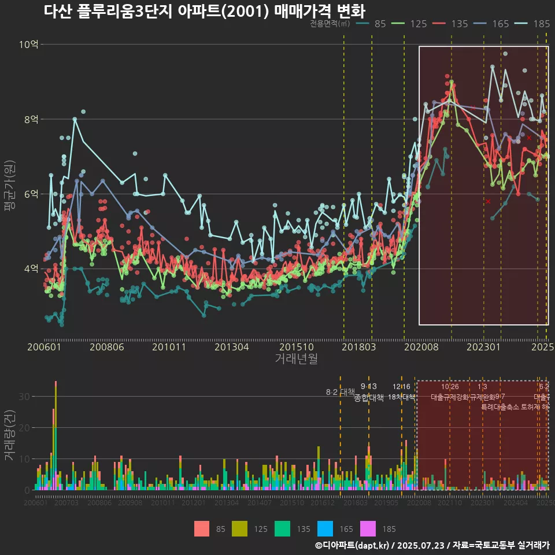Click the '2025.07.23' date in footer
Screen dimensions: 555x555
point(420,545)
